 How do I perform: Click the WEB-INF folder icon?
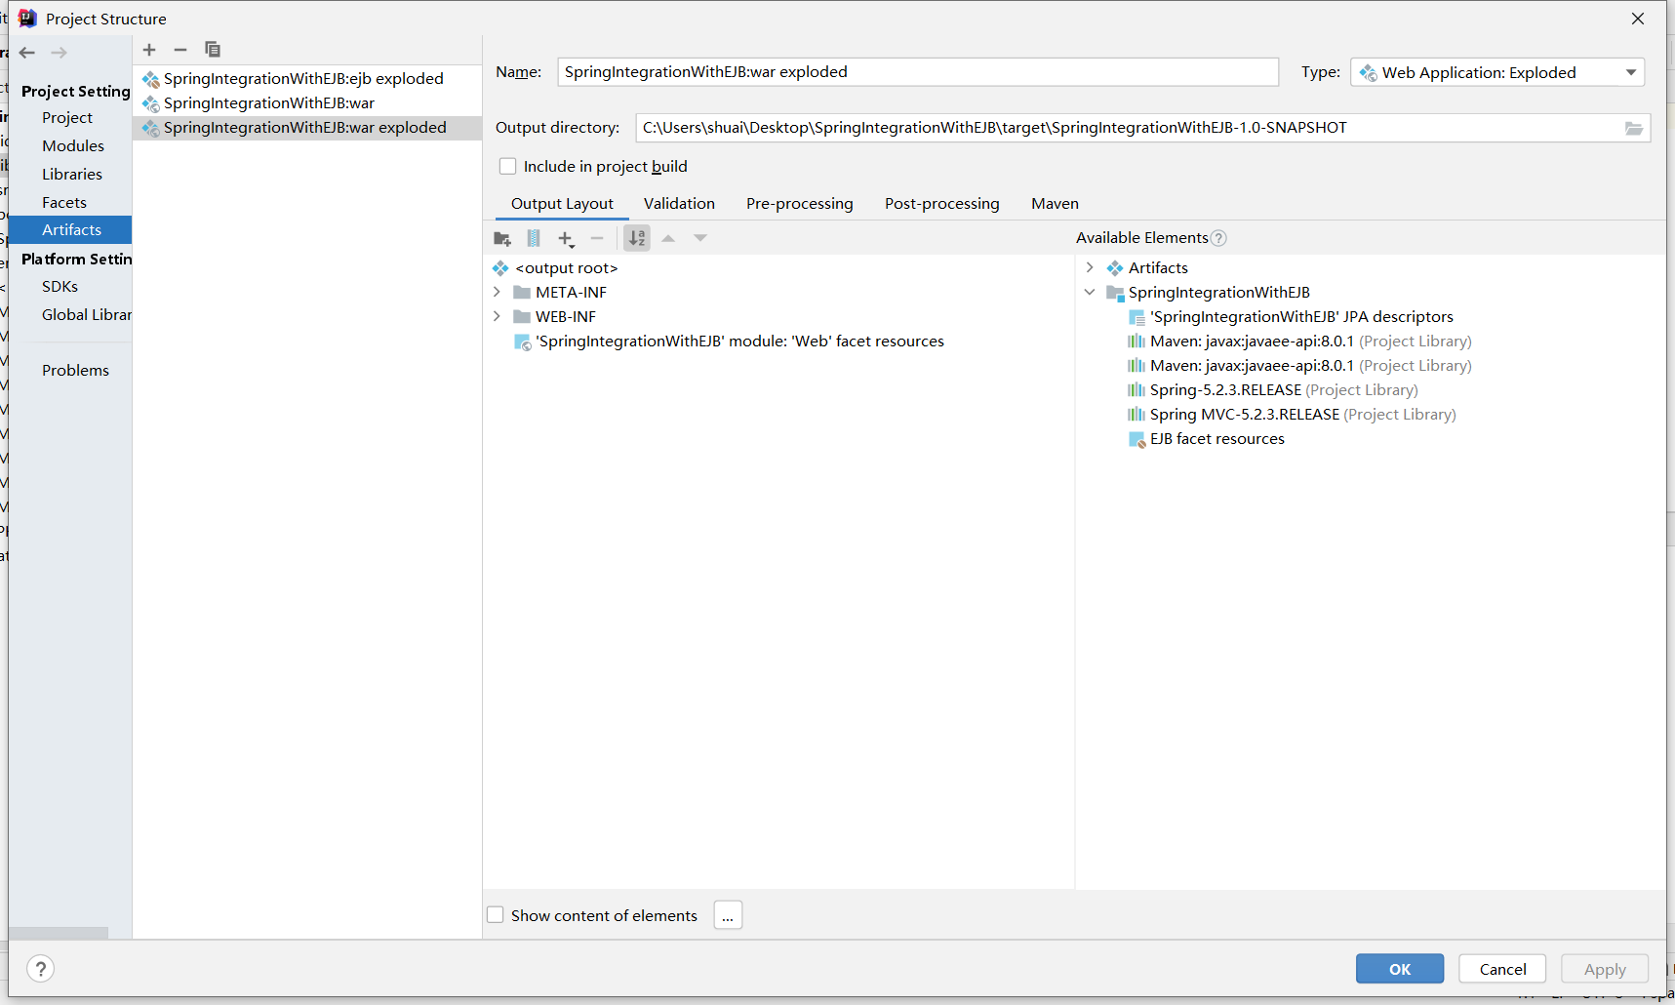pyautogui.click(x=522, y=317)
